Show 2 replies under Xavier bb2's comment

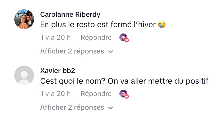tap(72, 108)
